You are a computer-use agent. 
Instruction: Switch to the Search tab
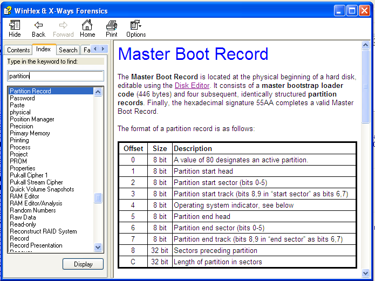(x=68, y=50)
